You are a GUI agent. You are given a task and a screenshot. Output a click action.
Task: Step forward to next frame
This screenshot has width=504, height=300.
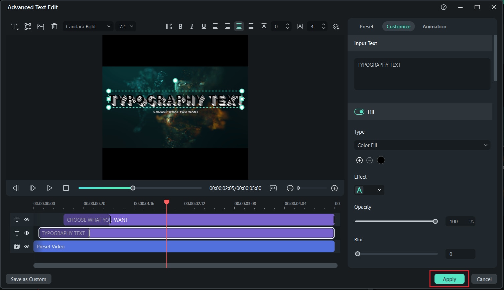point(33,188)
